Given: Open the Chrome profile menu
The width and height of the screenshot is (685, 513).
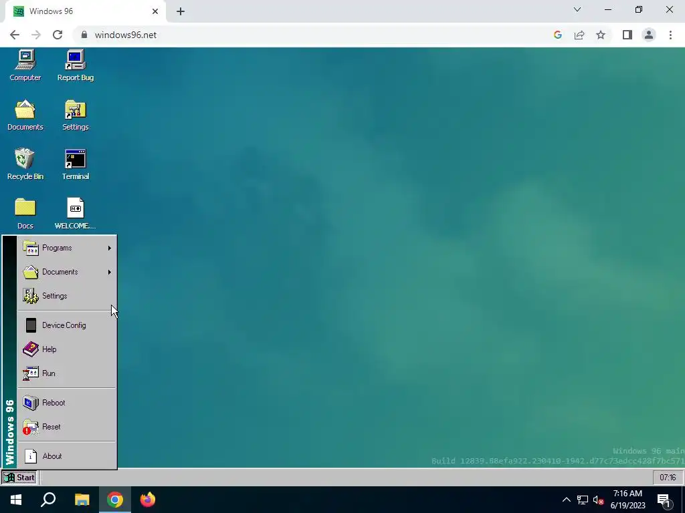Looking at the screenshot, I should click(649, 35).
